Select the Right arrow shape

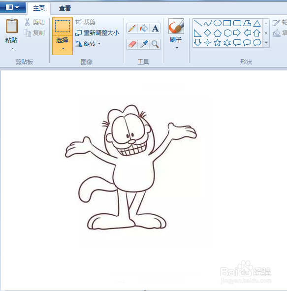tap(237, 33)
